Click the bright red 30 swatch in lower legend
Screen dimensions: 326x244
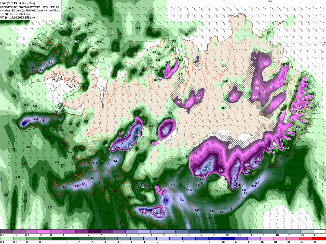[319, 239]
